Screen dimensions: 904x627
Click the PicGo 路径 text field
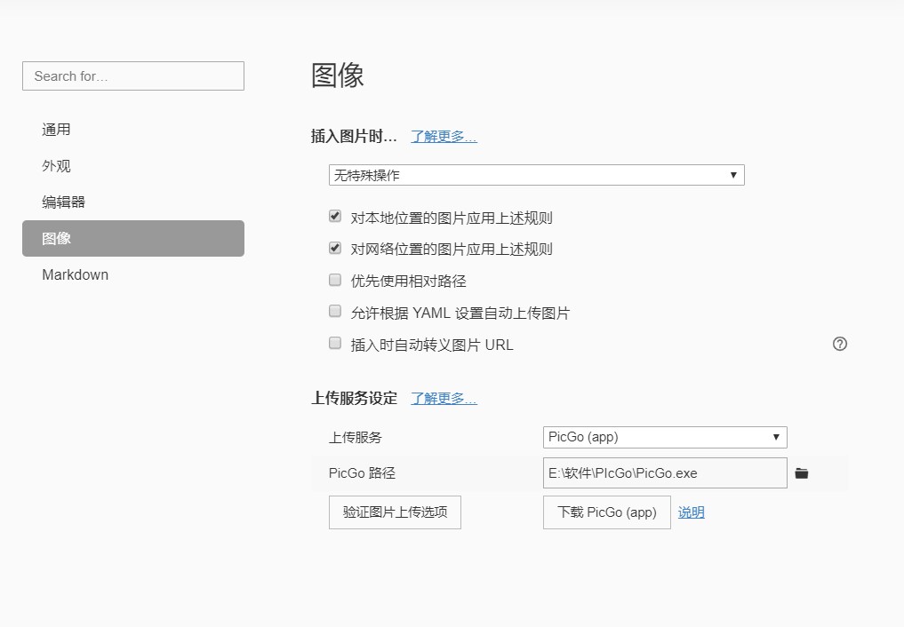pos(665,473)
